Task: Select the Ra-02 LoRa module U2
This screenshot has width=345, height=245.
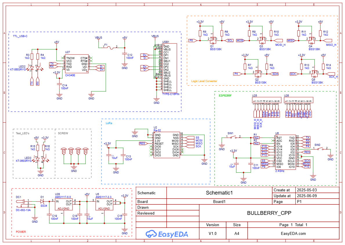Action: coord(167,145)
